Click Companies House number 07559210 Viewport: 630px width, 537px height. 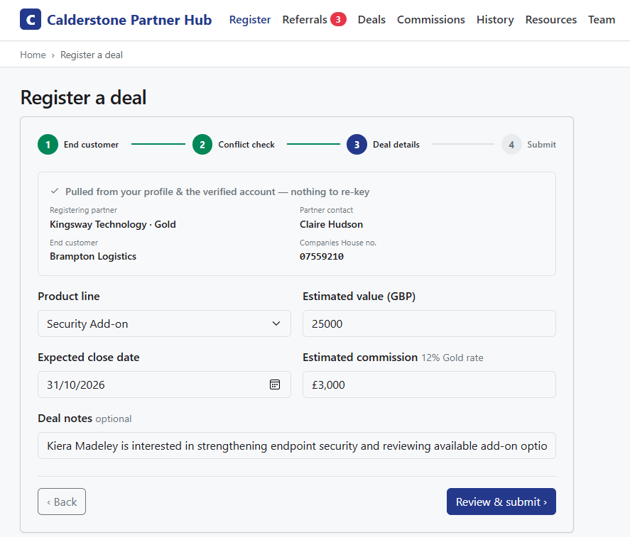(x=322, y=257)
